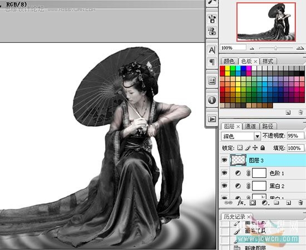Create new swatch in Swatches panel
The width and height of the screenshot is (306, 250).
pos(288,112)
